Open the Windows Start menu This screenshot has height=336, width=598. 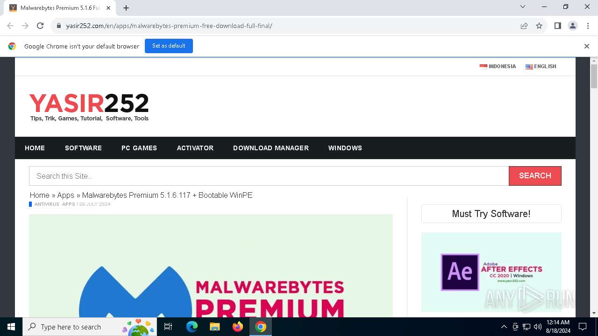click(11, 327)
